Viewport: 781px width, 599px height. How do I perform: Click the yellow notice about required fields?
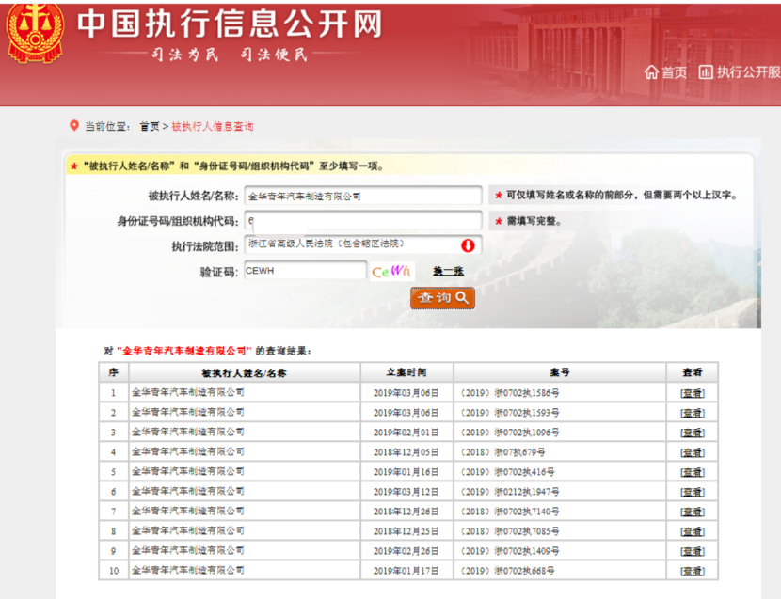(234, 166)
